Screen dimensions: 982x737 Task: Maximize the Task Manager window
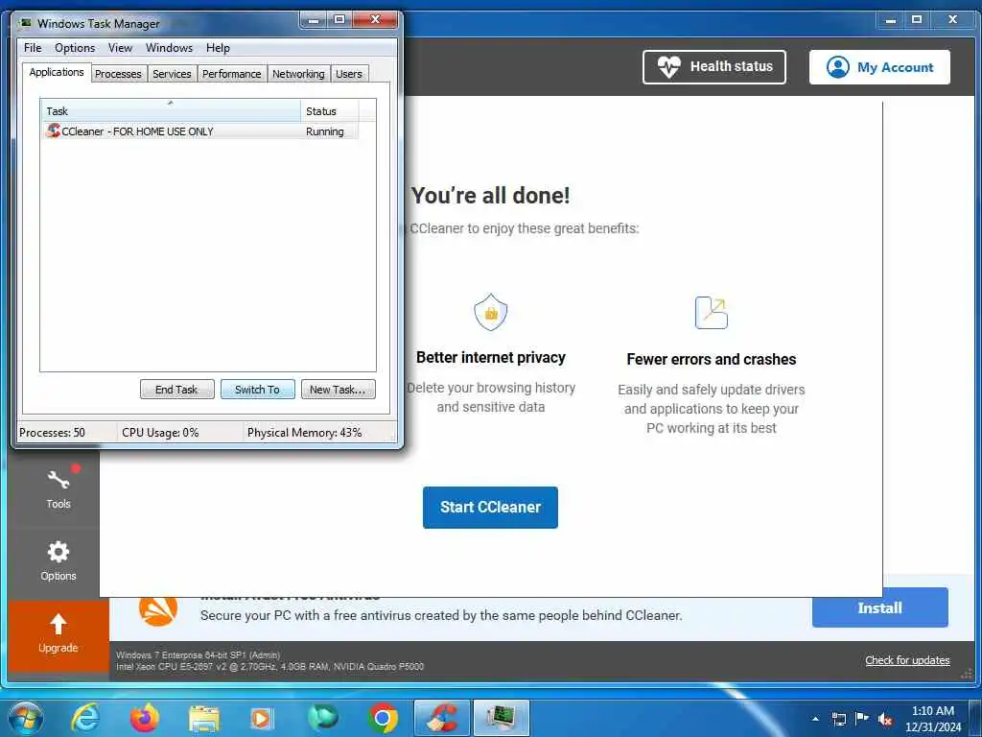coord(339,20)
